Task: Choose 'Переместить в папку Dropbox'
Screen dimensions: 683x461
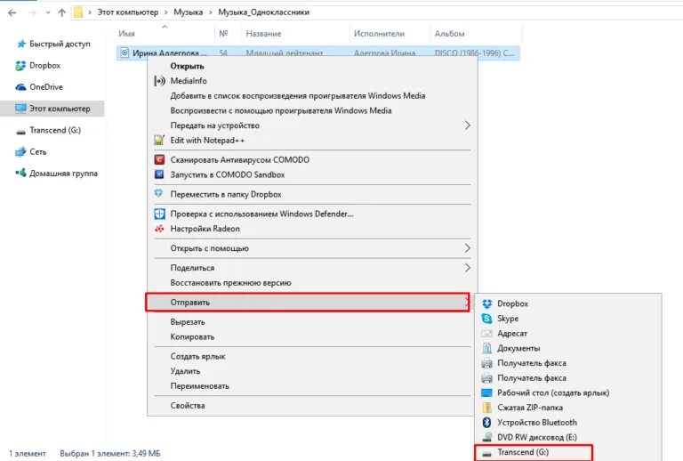Action: click(312, 194)
